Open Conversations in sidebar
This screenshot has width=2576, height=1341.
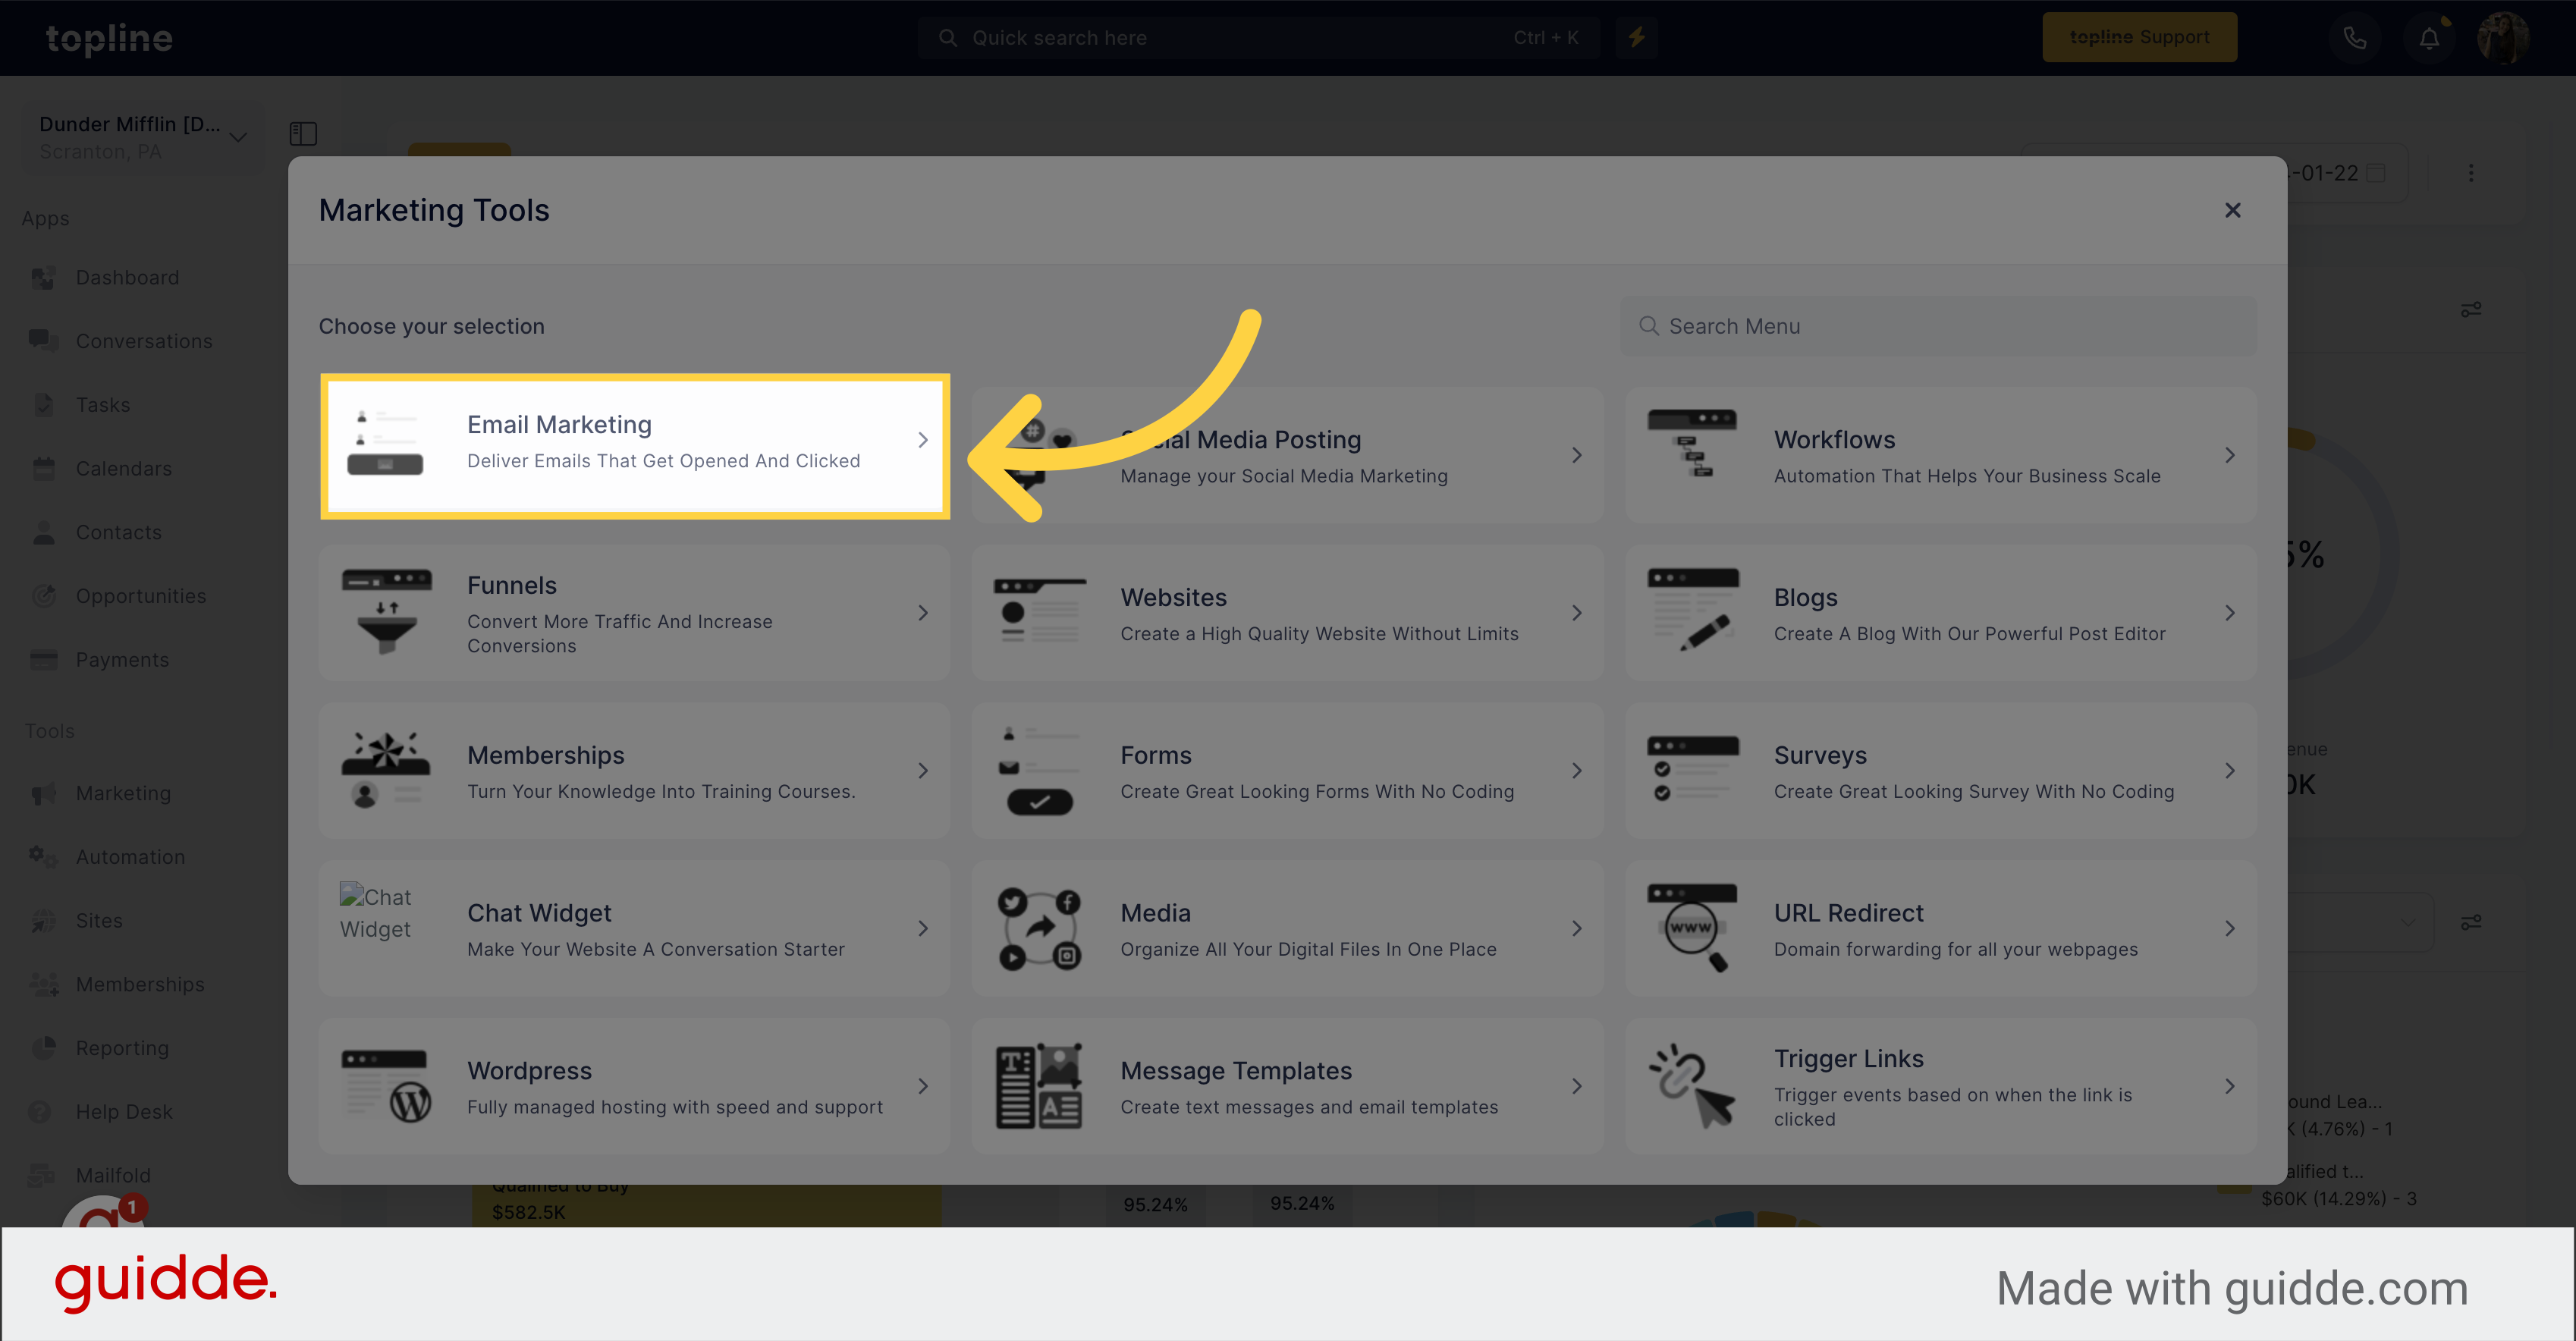(x=144, y=341)
